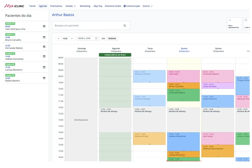
Task: Open calendar icon for Caio Henrique Lima
Action: pos(44,26)
